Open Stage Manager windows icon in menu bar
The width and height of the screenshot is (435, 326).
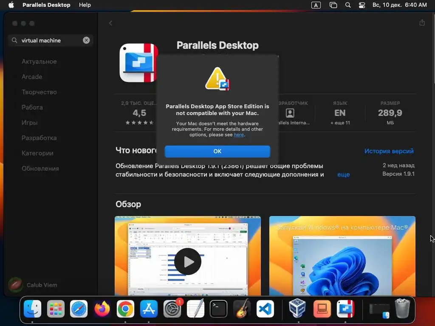[333, 5]
